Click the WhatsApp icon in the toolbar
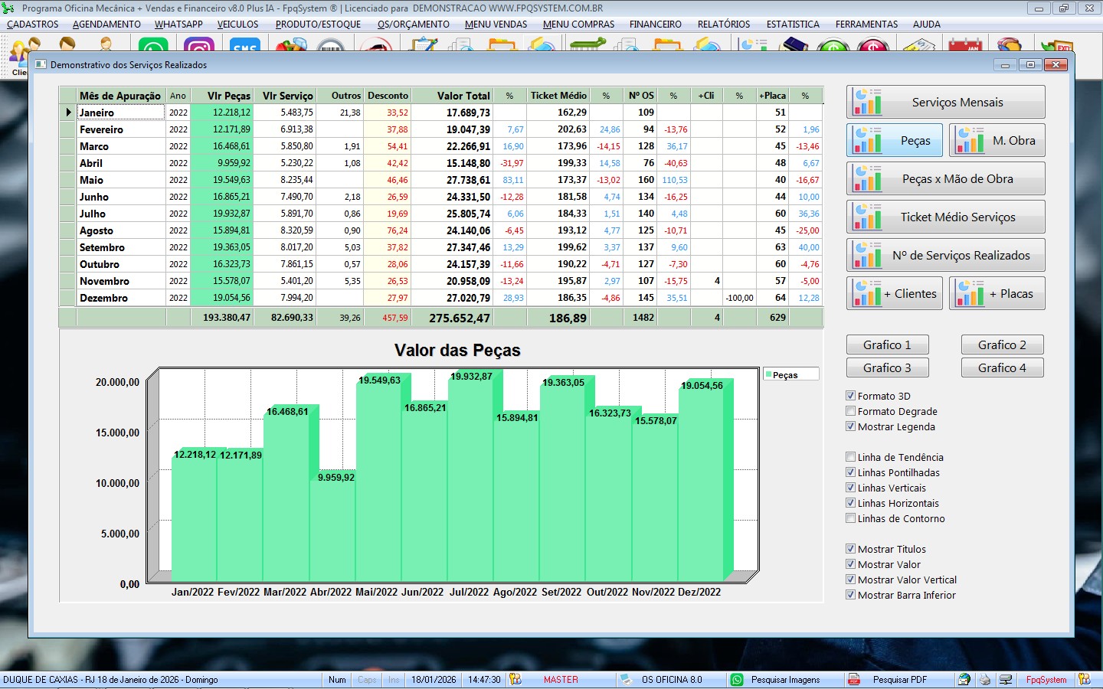Viewport: 1103px width, 689px height. click(x=153, y=46)
